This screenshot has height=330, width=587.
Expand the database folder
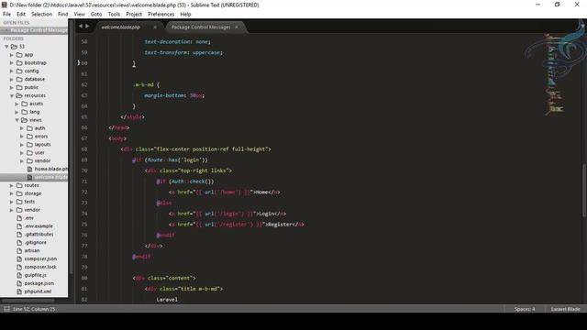point(12,80)
